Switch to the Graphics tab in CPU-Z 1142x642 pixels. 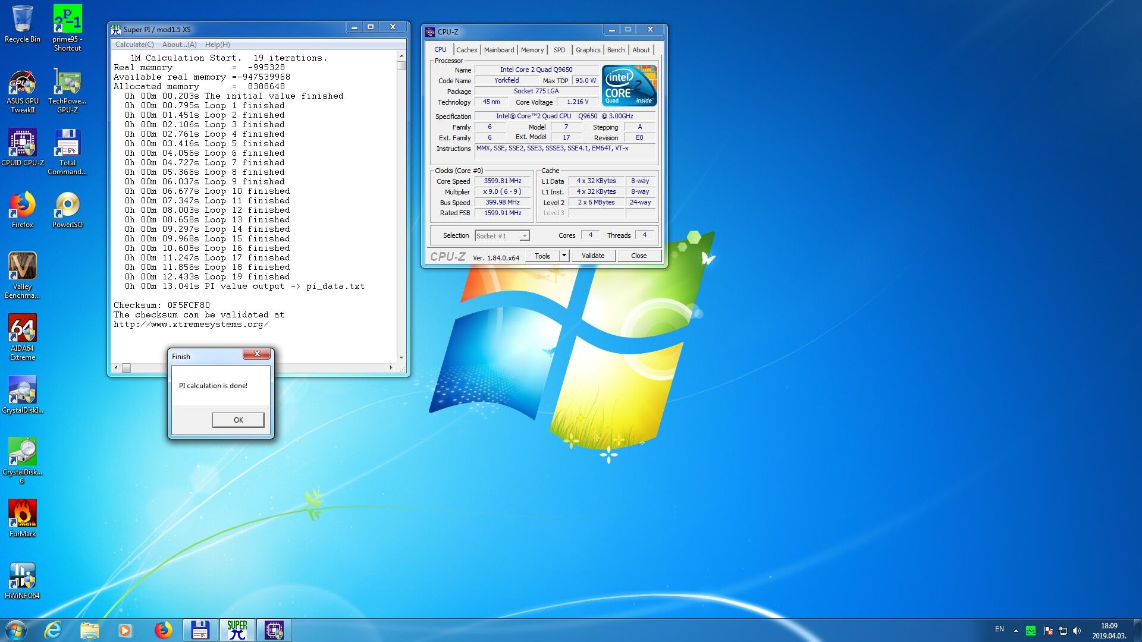click(588, 50)
